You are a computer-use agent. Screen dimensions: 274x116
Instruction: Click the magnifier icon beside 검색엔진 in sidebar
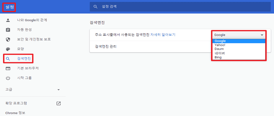click(8, 59)
